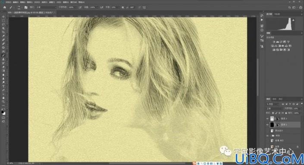
Task: Open the Edit menu
Action: (x=16, y=2)
